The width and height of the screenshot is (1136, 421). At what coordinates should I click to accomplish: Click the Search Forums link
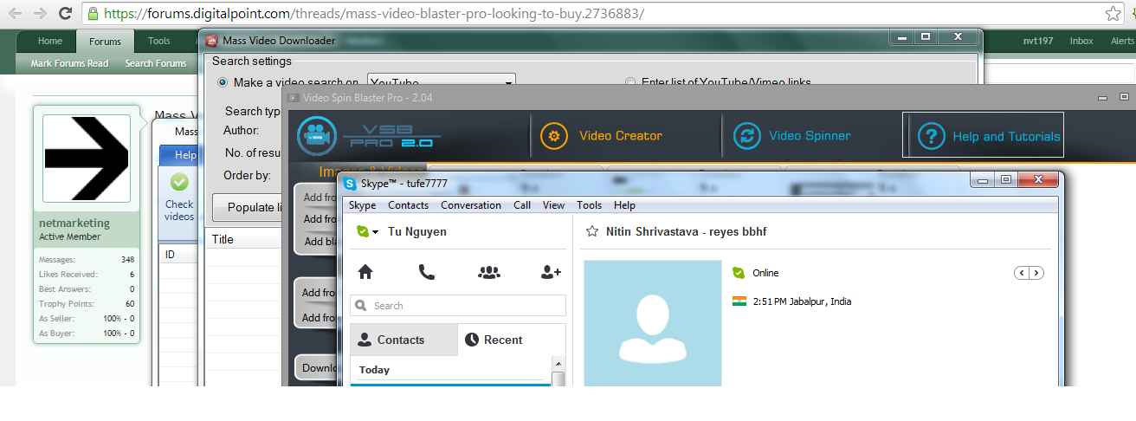(156, 63)
